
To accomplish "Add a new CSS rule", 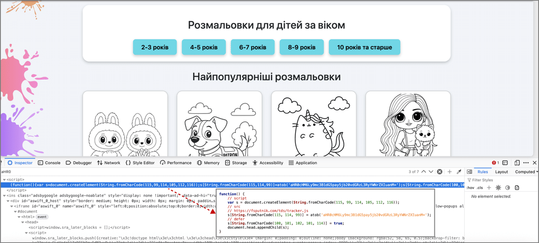I will (489, 187).
